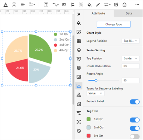Viewport: 143px width, 140px height.
Task: Open the page settings sidebar icon
Action: [x=79, y=32]
